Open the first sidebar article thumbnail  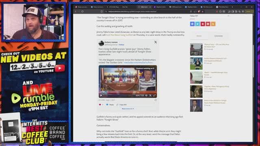click(196, 49)
